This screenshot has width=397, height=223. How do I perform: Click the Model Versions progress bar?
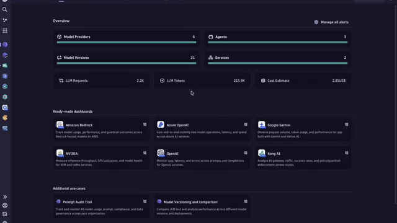pyautogui.click(x=127, y=63)
